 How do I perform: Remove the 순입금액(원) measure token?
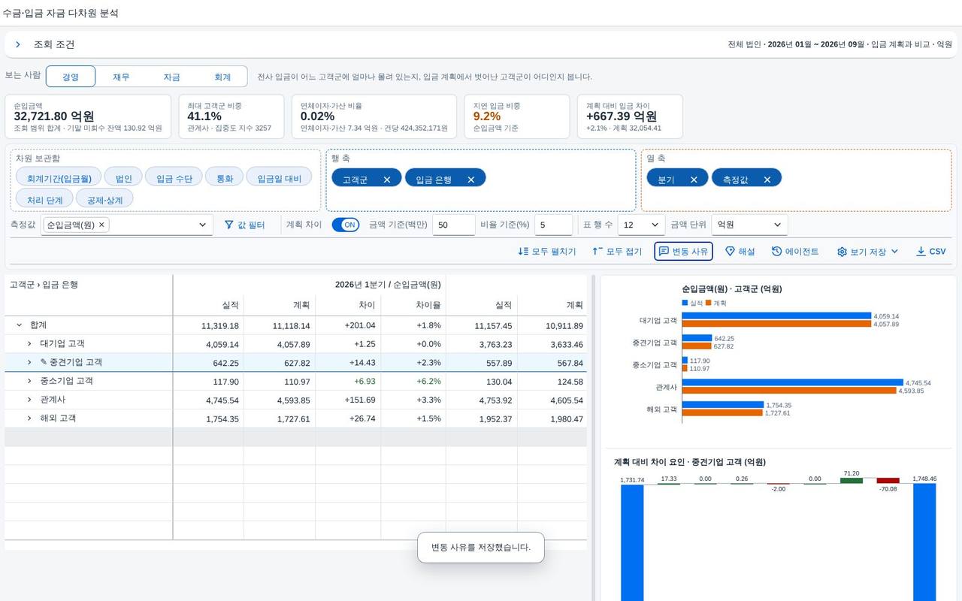[102, 225]
